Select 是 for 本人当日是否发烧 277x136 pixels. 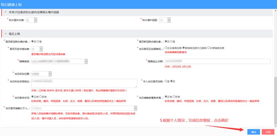coord(166,81)
